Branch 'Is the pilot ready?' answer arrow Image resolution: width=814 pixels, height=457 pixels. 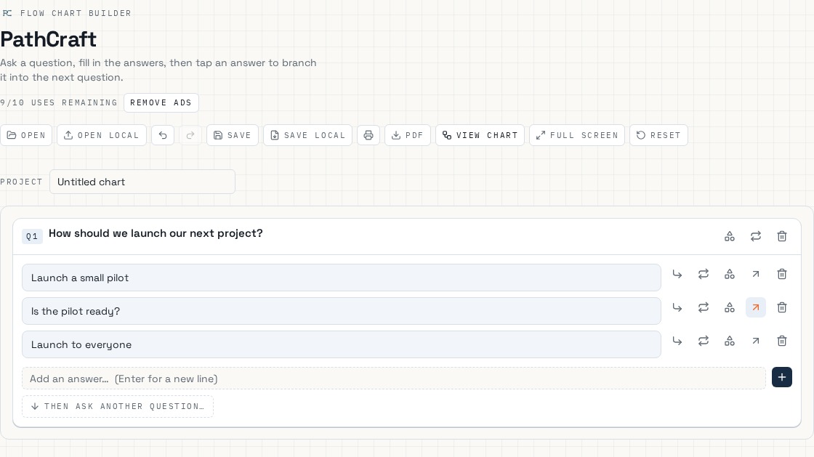point(677,307)
